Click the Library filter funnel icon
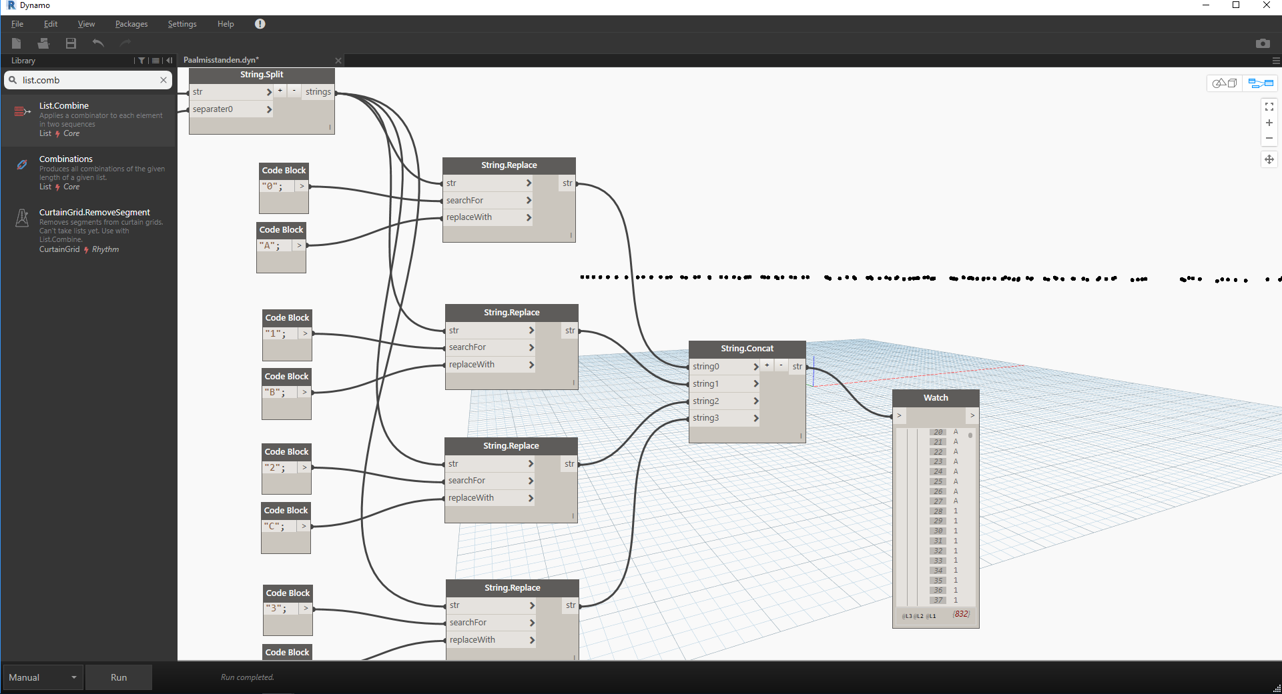 coord(141,61)
